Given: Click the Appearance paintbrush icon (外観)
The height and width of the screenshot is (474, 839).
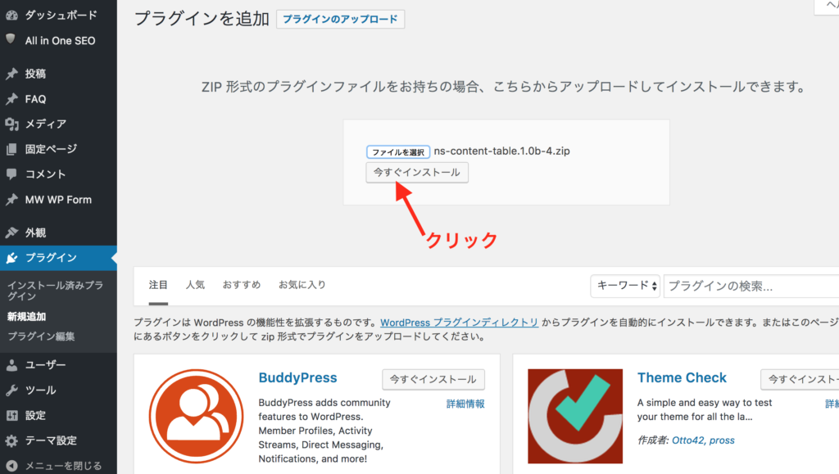Looking at the screenshot, I should [11, 232].
